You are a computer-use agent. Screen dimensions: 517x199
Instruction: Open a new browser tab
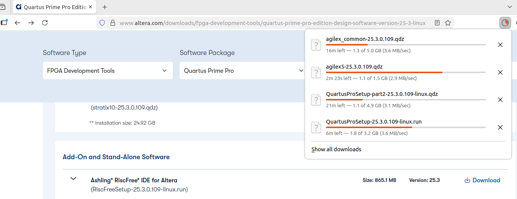click(x=105, y=7)
